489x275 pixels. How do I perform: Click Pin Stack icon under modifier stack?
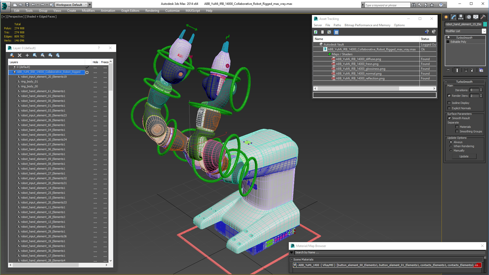coord(448,70)
